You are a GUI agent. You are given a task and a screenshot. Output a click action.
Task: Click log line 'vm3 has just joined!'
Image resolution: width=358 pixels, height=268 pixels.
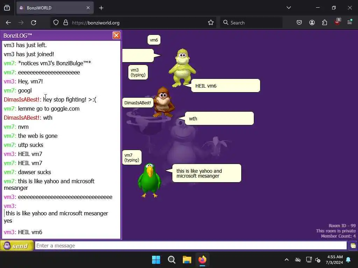click(29, 54)
